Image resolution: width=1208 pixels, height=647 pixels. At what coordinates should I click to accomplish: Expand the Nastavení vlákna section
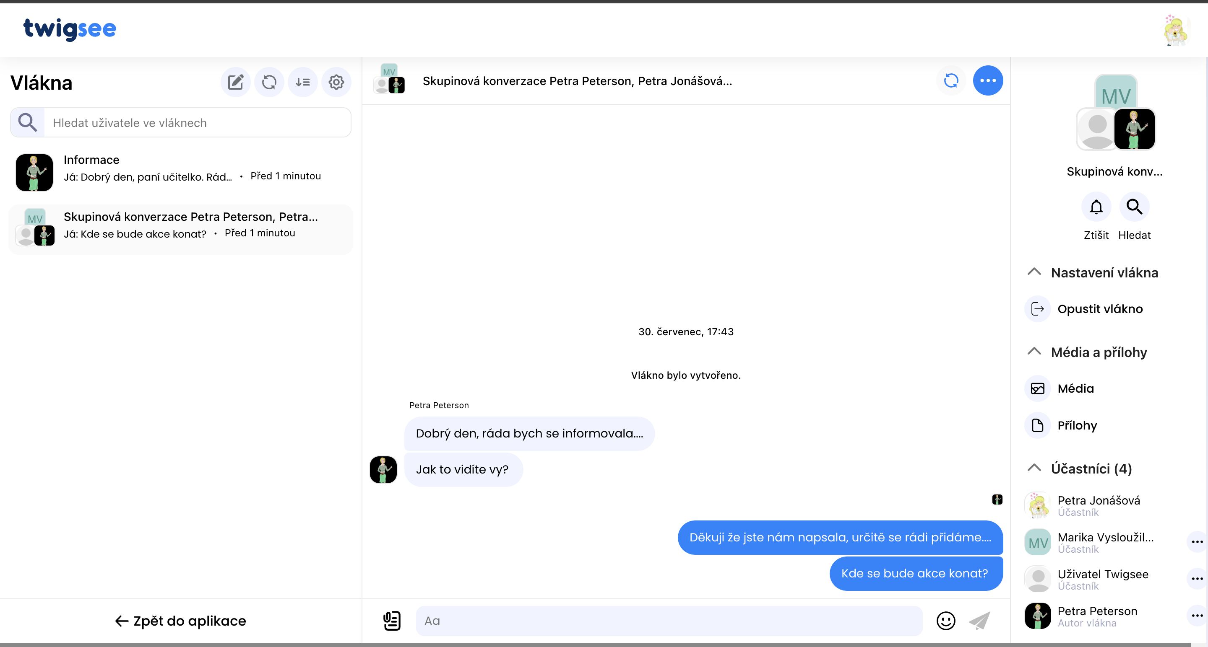[1035, 271]
